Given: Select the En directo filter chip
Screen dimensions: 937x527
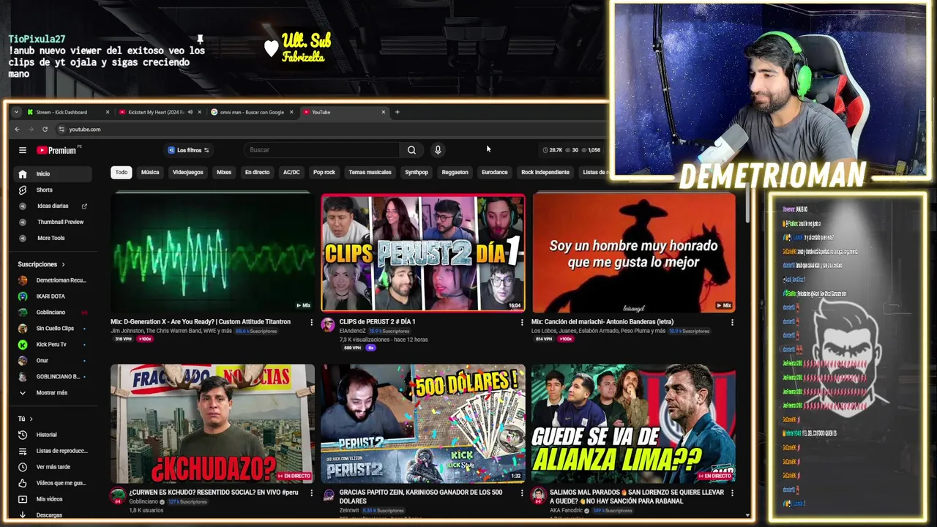Looking at the screenshot, I should coord(257,172).
